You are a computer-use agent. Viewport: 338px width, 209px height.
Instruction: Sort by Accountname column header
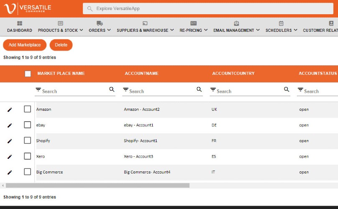pos(142,74)
